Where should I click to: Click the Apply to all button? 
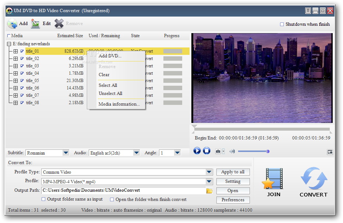click(233, 172)
